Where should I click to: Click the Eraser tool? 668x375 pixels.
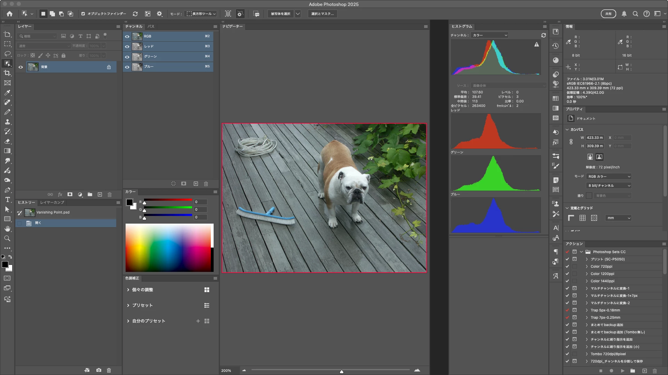7,141
